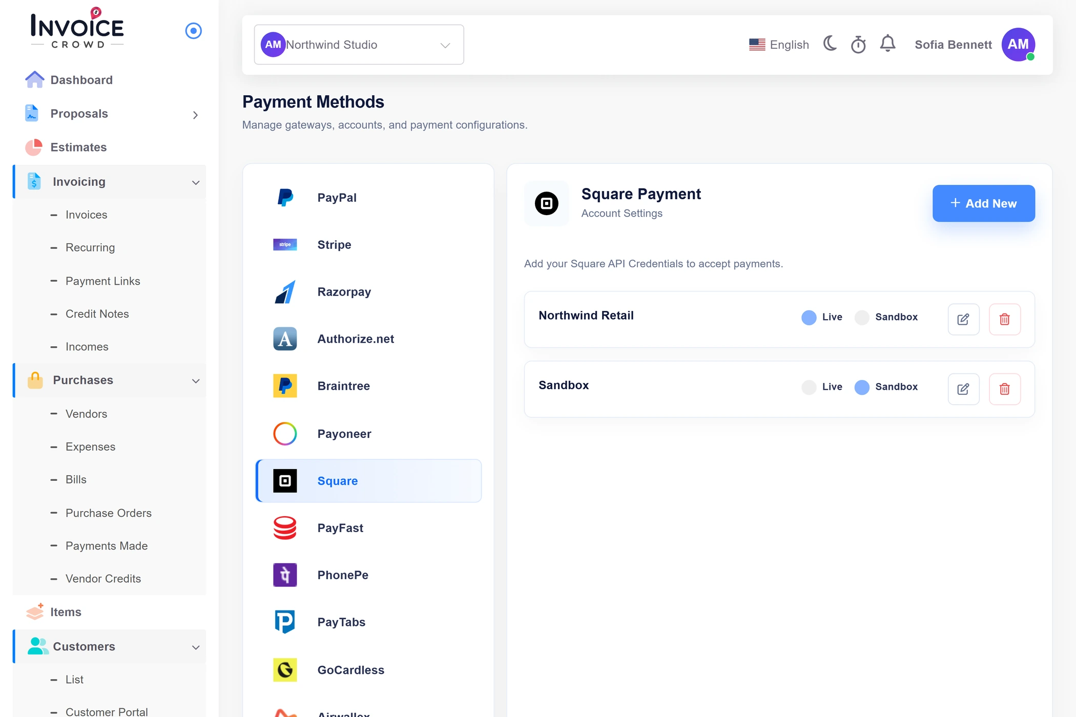Delete the Sandbox account

click(x=1004, y=389)
